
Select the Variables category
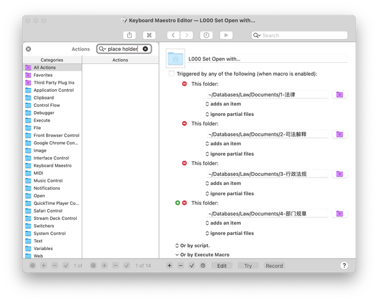click(52, 248)
